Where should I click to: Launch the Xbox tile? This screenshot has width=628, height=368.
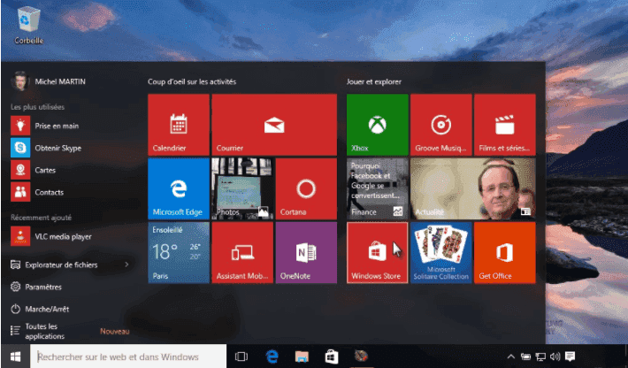point(378,125)
